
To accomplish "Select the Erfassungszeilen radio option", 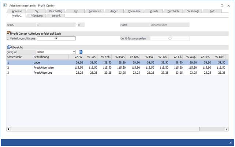I will [170, 38].
